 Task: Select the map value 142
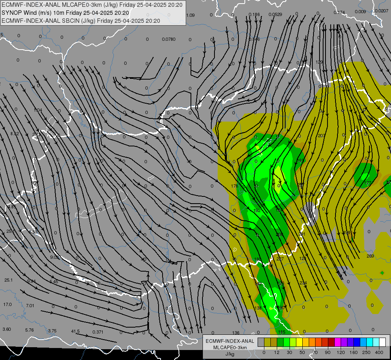point(258,284)
